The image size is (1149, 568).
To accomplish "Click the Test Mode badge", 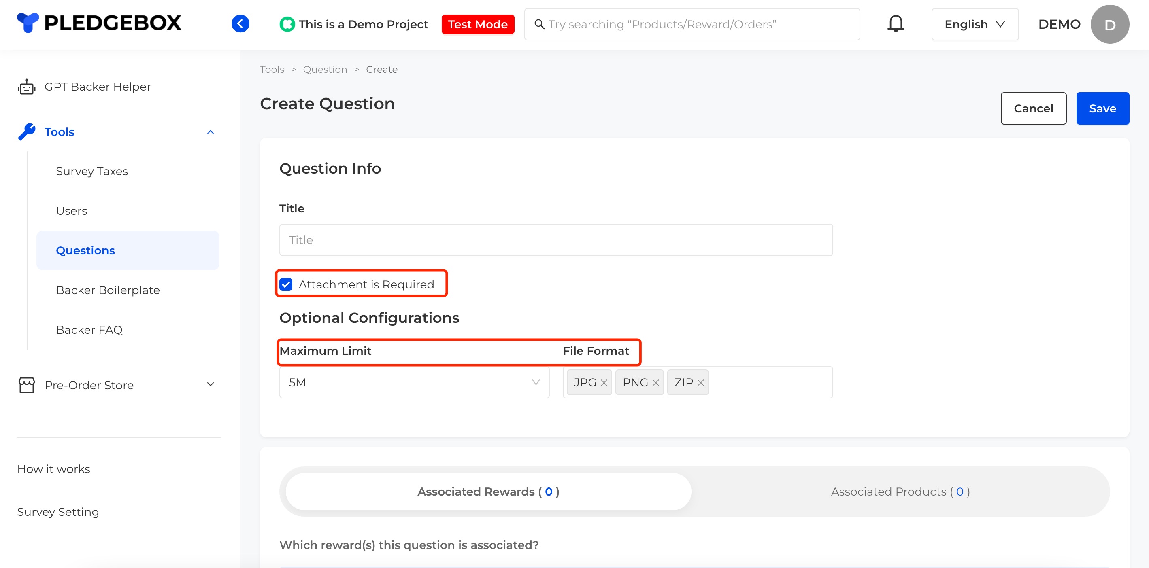I will (x=478, y=24).
